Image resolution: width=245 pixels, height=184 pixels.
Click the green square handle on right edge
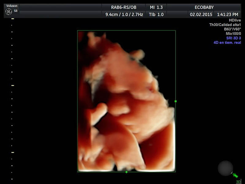175,101
